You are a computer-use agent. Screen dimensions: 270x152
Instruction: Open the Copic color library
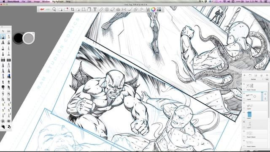coord(159,9)
